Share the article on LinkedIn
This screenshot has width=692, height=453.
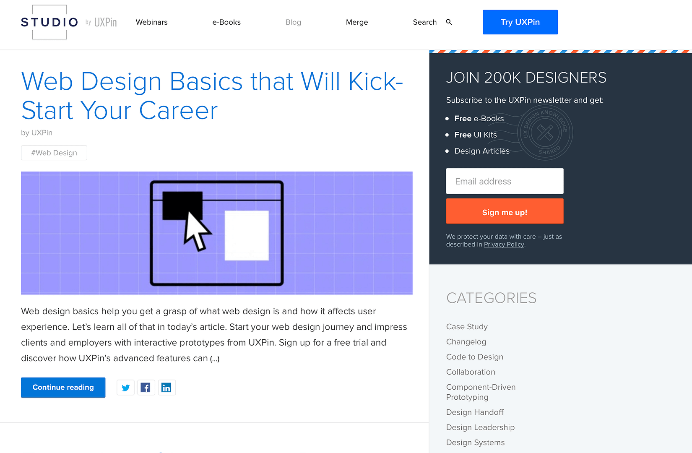(x=166, y=387)
